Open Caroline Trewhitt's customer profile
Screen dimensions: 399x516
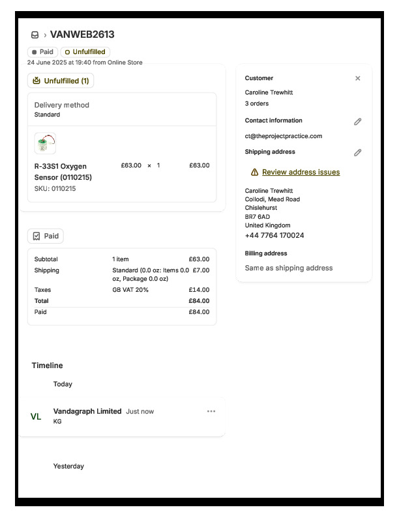pyautogui.click(x=269, y=93)
